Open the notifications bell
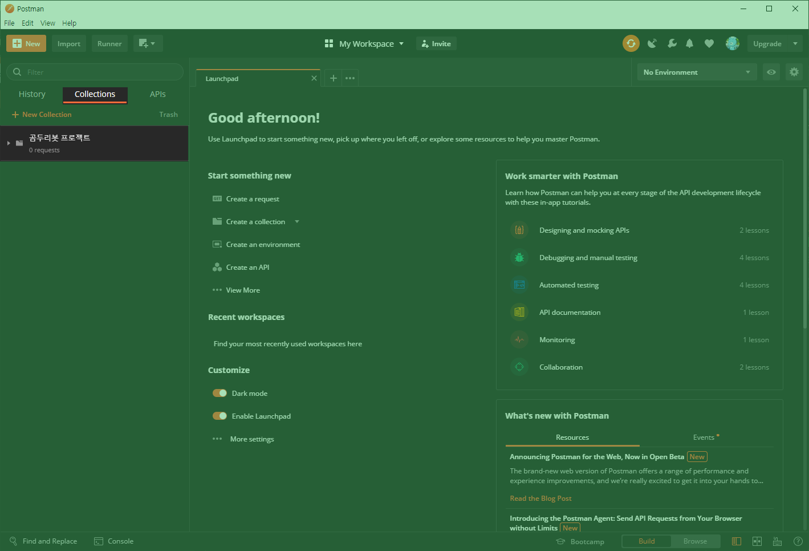Image resolution: width=809 pixels, height=551 pixels. (690, 43)
